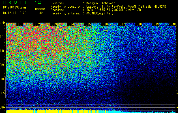Click the Receiving antenna label

coord(65,13)
